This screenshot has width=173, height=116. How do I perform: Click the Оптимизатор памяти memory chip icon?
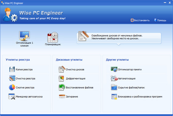(x=114, y=69)
